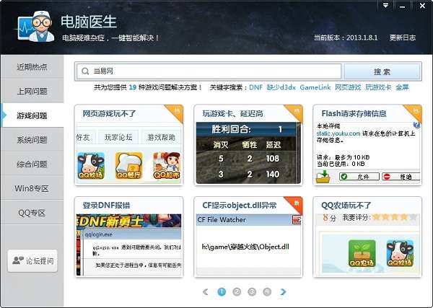Click the QQ超市 girl icon
The width and height of the screenshot is (433, 308).
point(167,166)
